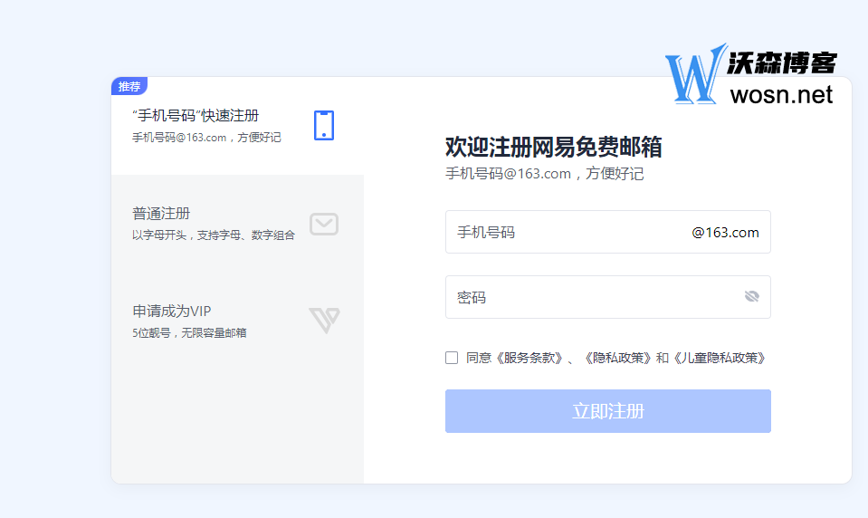Open the 《儿童隐私政策》 link
The height and width of the screenshot is (518, 868).
click(x=719, y=358)
